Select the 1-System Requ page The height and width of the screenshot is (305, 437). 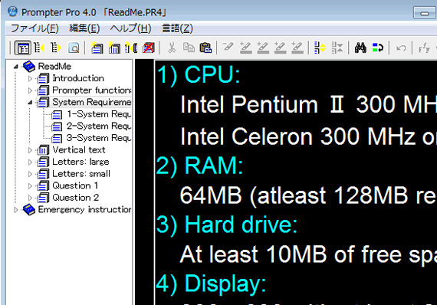99,114
